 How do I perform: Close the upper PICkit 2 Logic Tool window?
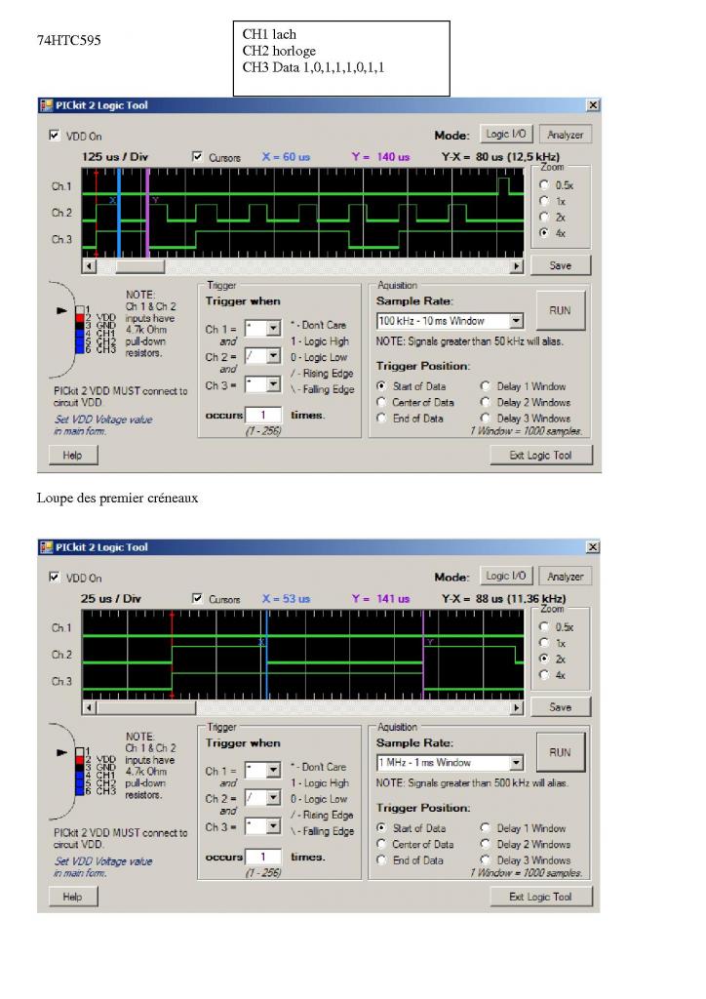tap(593, 105)
